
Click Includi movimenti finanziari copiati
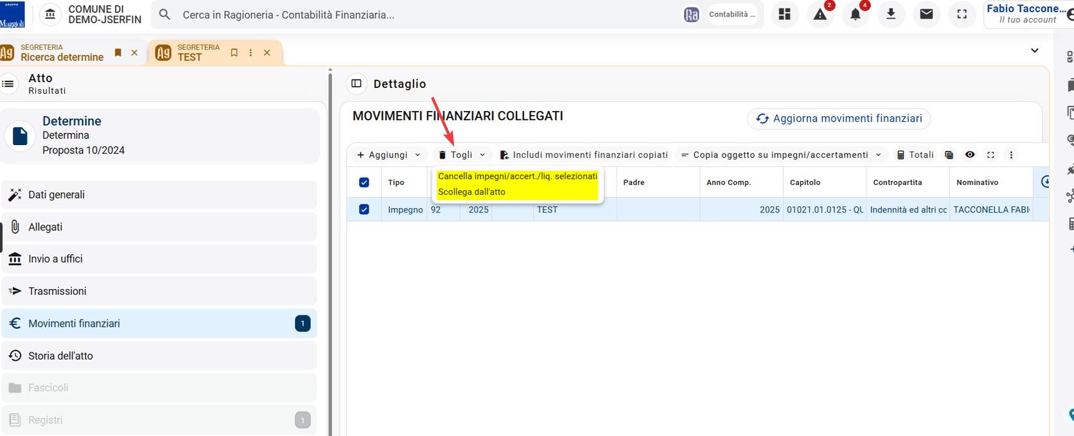[584, 155]
